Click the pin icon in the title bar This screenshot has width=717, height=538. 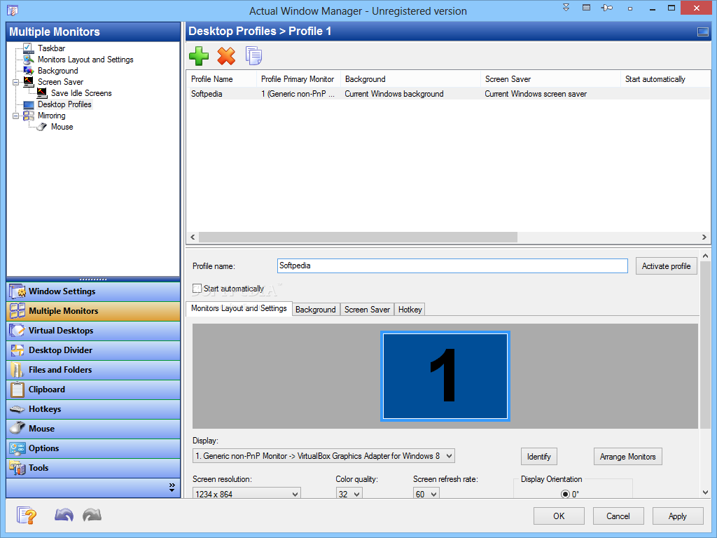606,8
